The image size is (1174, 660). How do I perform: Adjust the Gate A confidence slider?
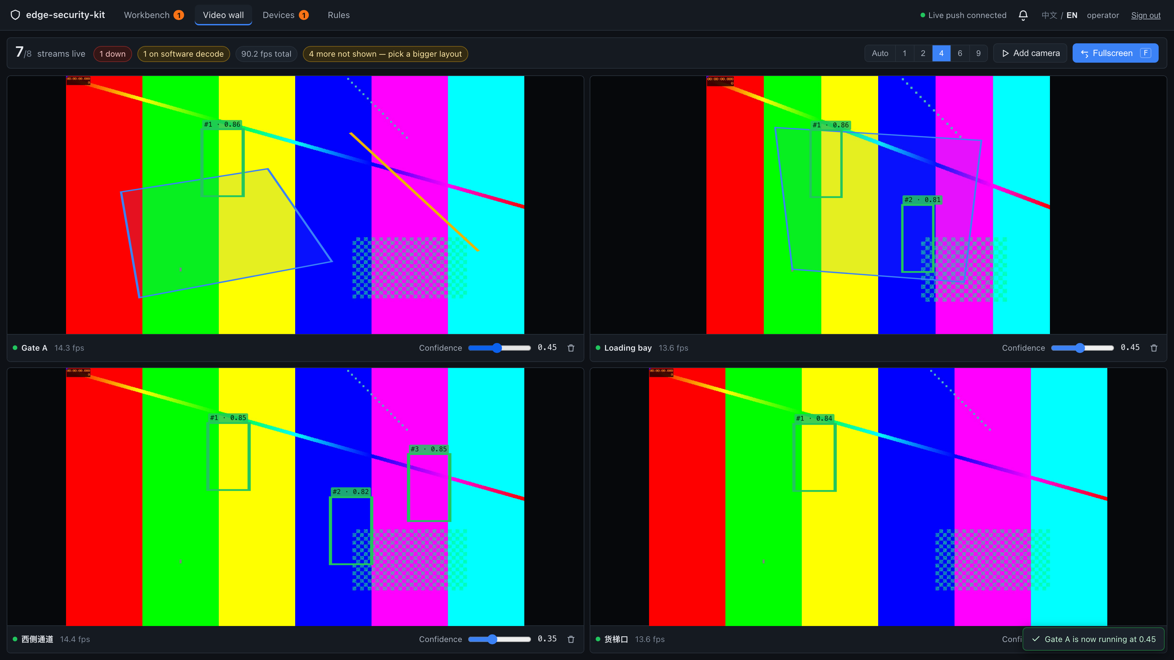point(500,348)
